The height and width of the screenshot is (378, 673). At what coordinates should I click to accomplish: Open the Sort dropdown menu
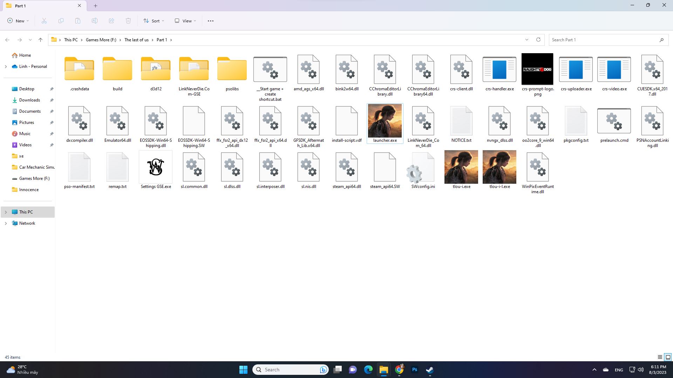(154, 21)
